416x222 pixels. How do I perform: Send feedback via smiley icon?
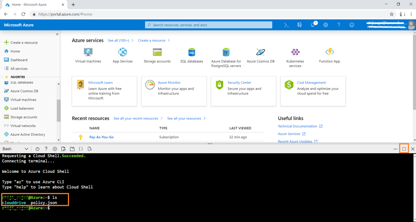point(352,25)
